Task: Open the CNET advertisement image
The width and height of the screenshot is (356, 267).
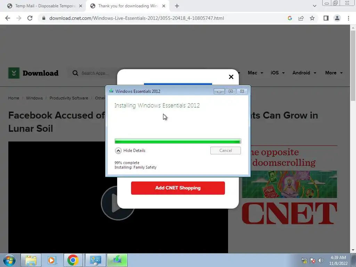Action: tap(289, 184)
